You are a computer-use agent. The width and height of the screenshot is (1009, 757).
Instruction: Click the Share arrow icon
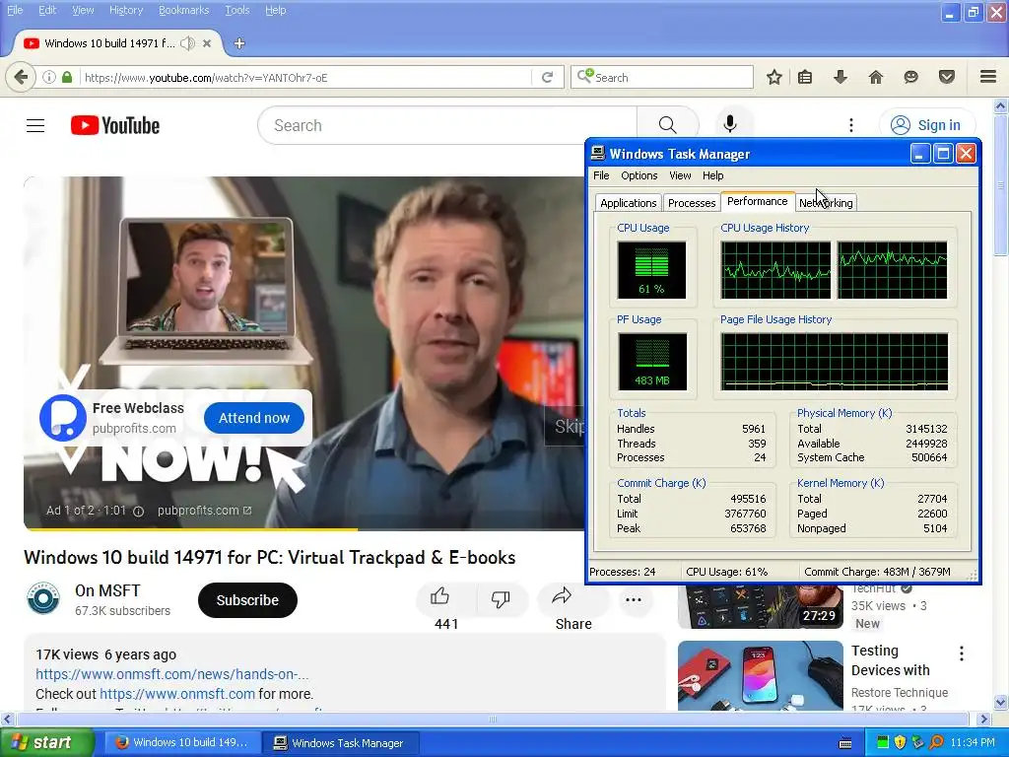[x=561, y=596]
